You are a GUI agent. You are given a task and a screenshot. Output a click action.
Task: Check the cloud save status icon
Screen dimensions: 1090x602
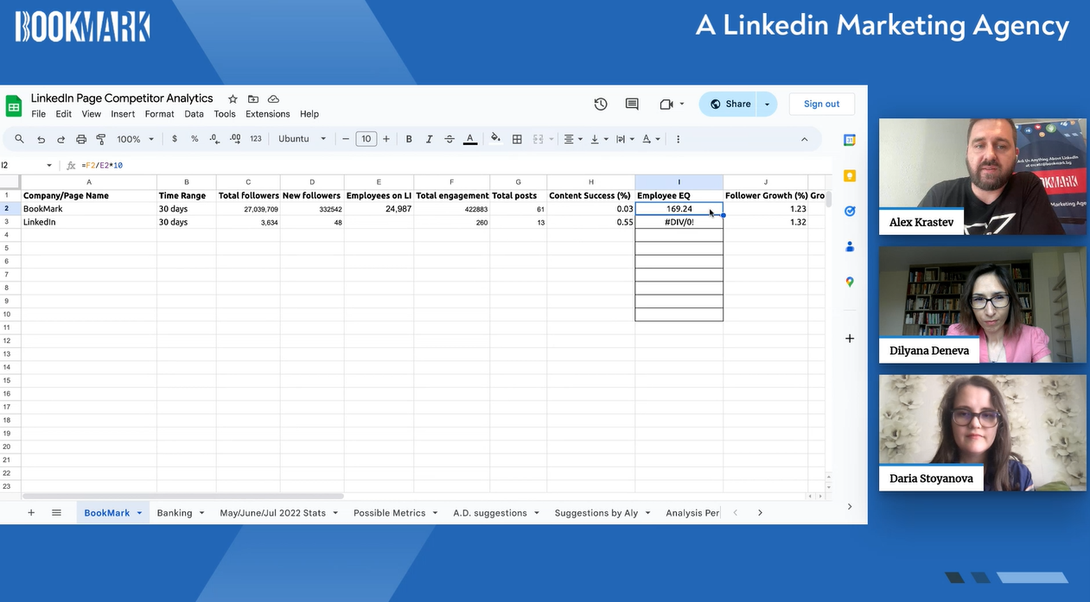point(273,99)
